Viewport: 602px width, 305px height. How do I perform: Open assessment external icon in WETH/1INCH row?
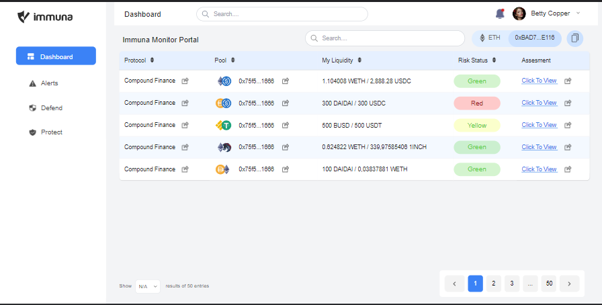tap(568, 147)
